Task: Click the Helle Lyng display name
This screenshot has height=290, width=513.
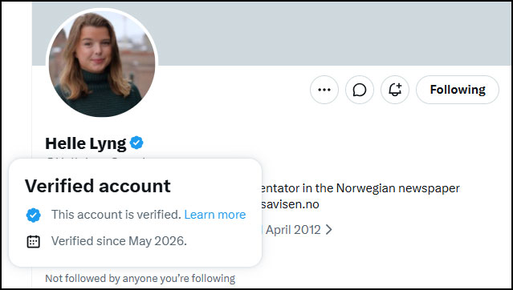Action: [x=86, y=143]
